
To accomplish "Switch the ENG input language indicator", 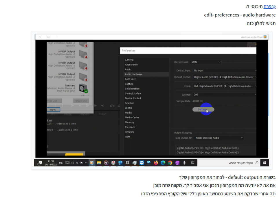I will (61, 163).
